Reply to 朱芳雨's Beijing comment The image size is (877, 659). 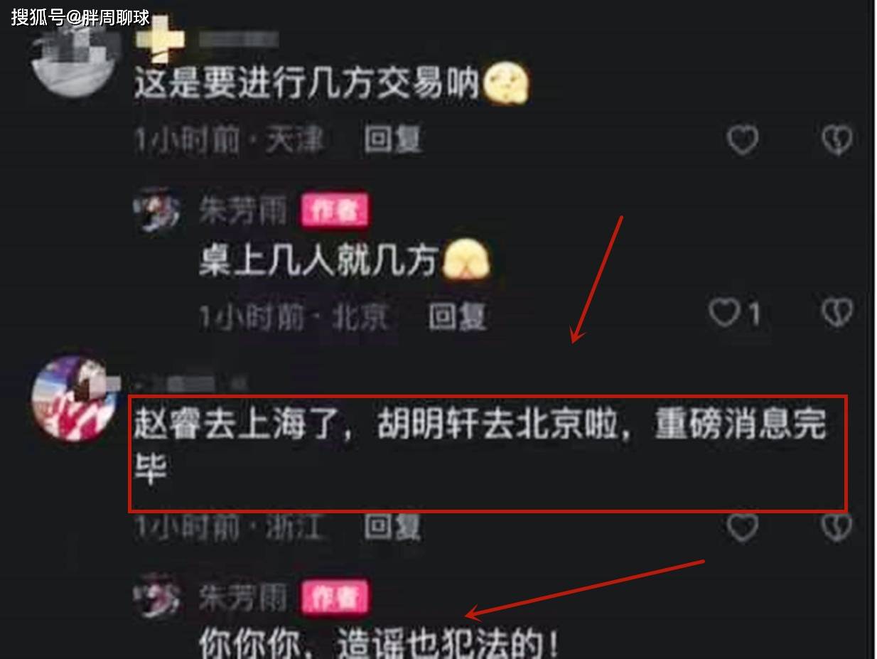click(x=457, y=316)
